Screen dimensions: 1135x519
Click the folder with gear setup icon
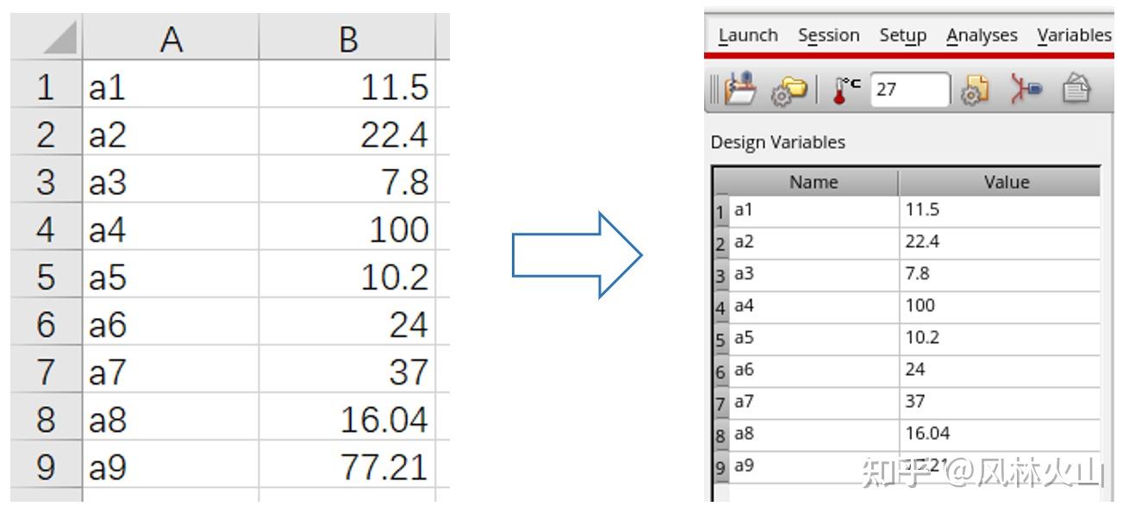tap(789, 90)
